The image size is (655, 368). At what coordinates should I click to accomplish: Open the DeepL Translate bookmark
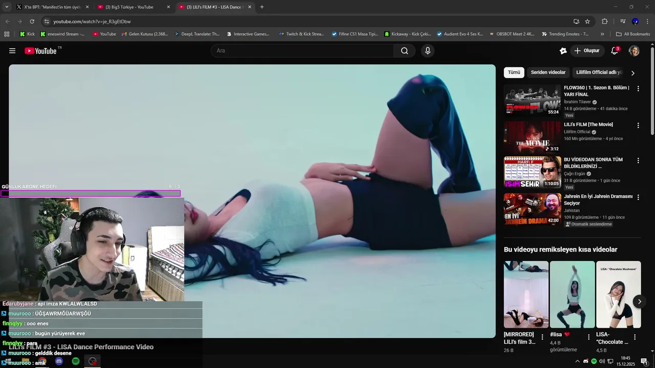[196, 34]
